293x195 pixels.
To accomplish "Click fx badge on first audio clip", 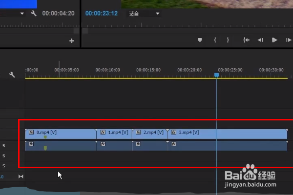I will [x=31, y=144].
